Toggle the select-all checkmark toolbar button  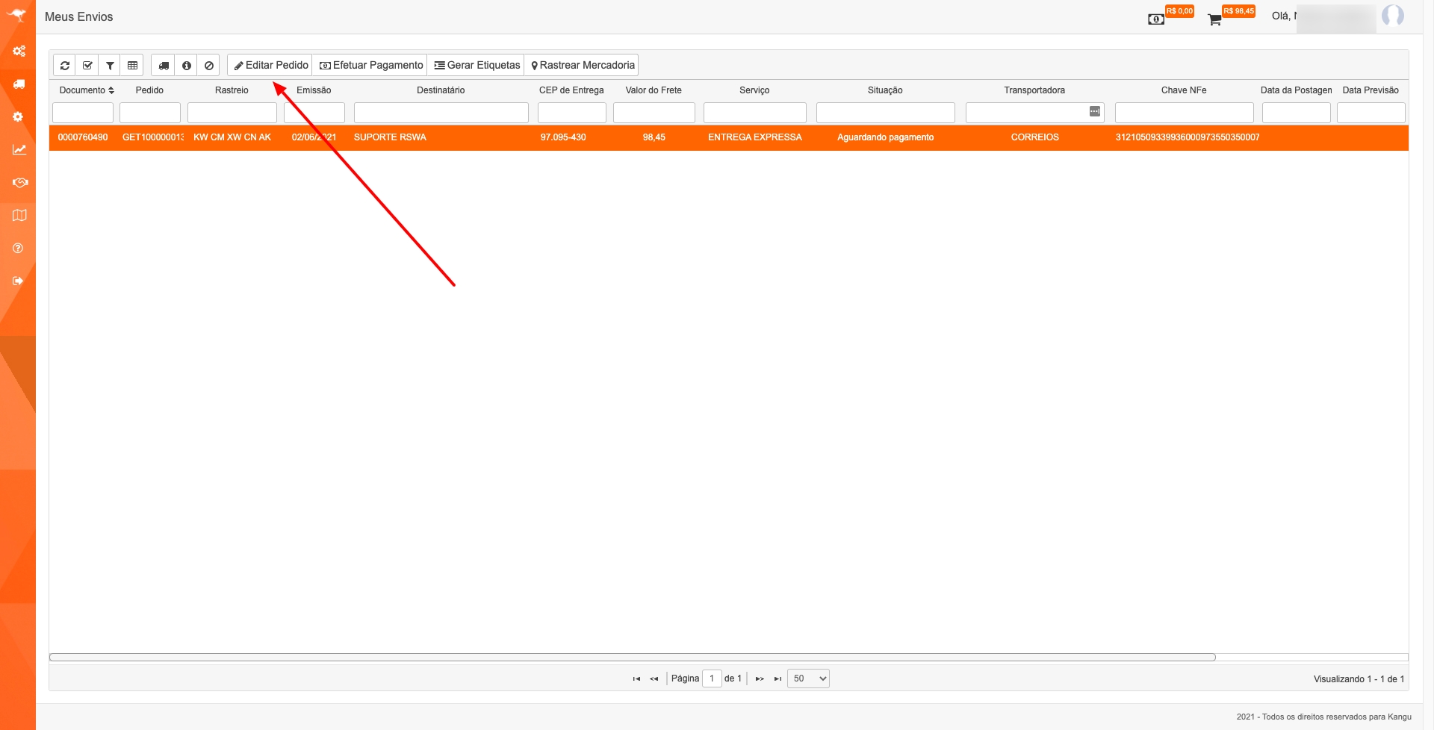(x=87, y=66)
